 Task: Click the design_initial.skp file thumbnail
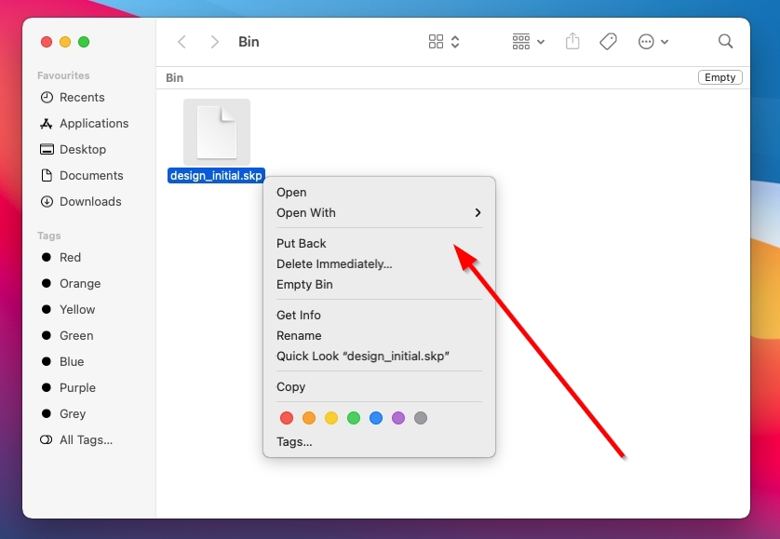217,131
